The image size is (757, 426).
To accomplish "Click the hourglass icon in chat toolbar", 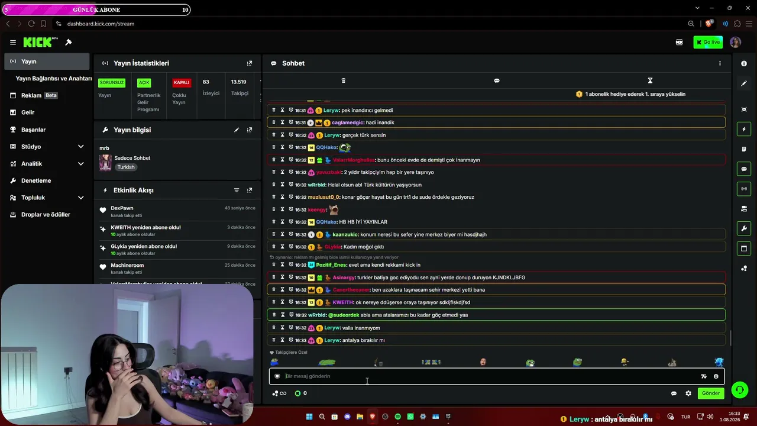I will click(650, 80).
